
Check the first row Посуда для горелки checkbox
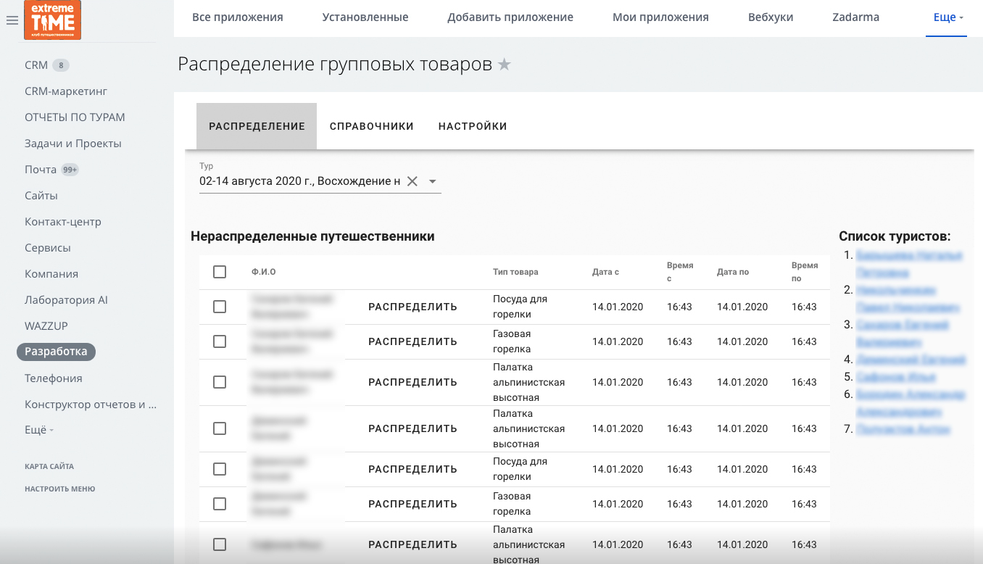[x=220, y=307]
